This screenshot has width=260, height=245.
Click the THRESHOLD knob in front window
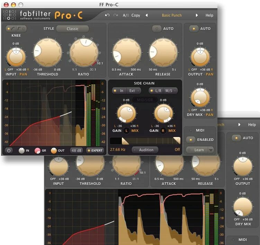(48, 52)
